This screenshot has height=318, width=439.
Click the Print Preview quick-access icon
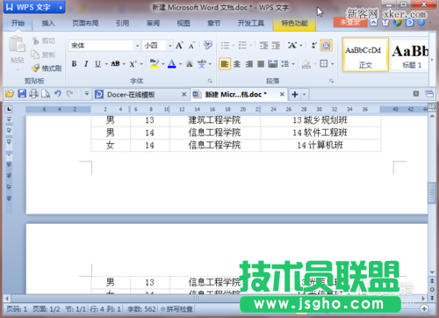(x=46, y=94)
